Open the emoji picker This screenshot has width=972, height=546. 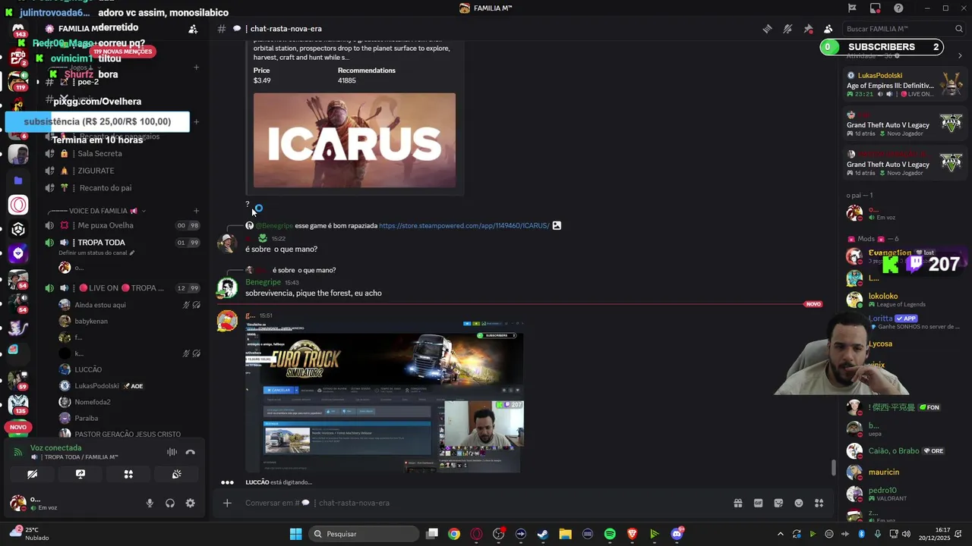pyautogui.click(x=799, y=503)
